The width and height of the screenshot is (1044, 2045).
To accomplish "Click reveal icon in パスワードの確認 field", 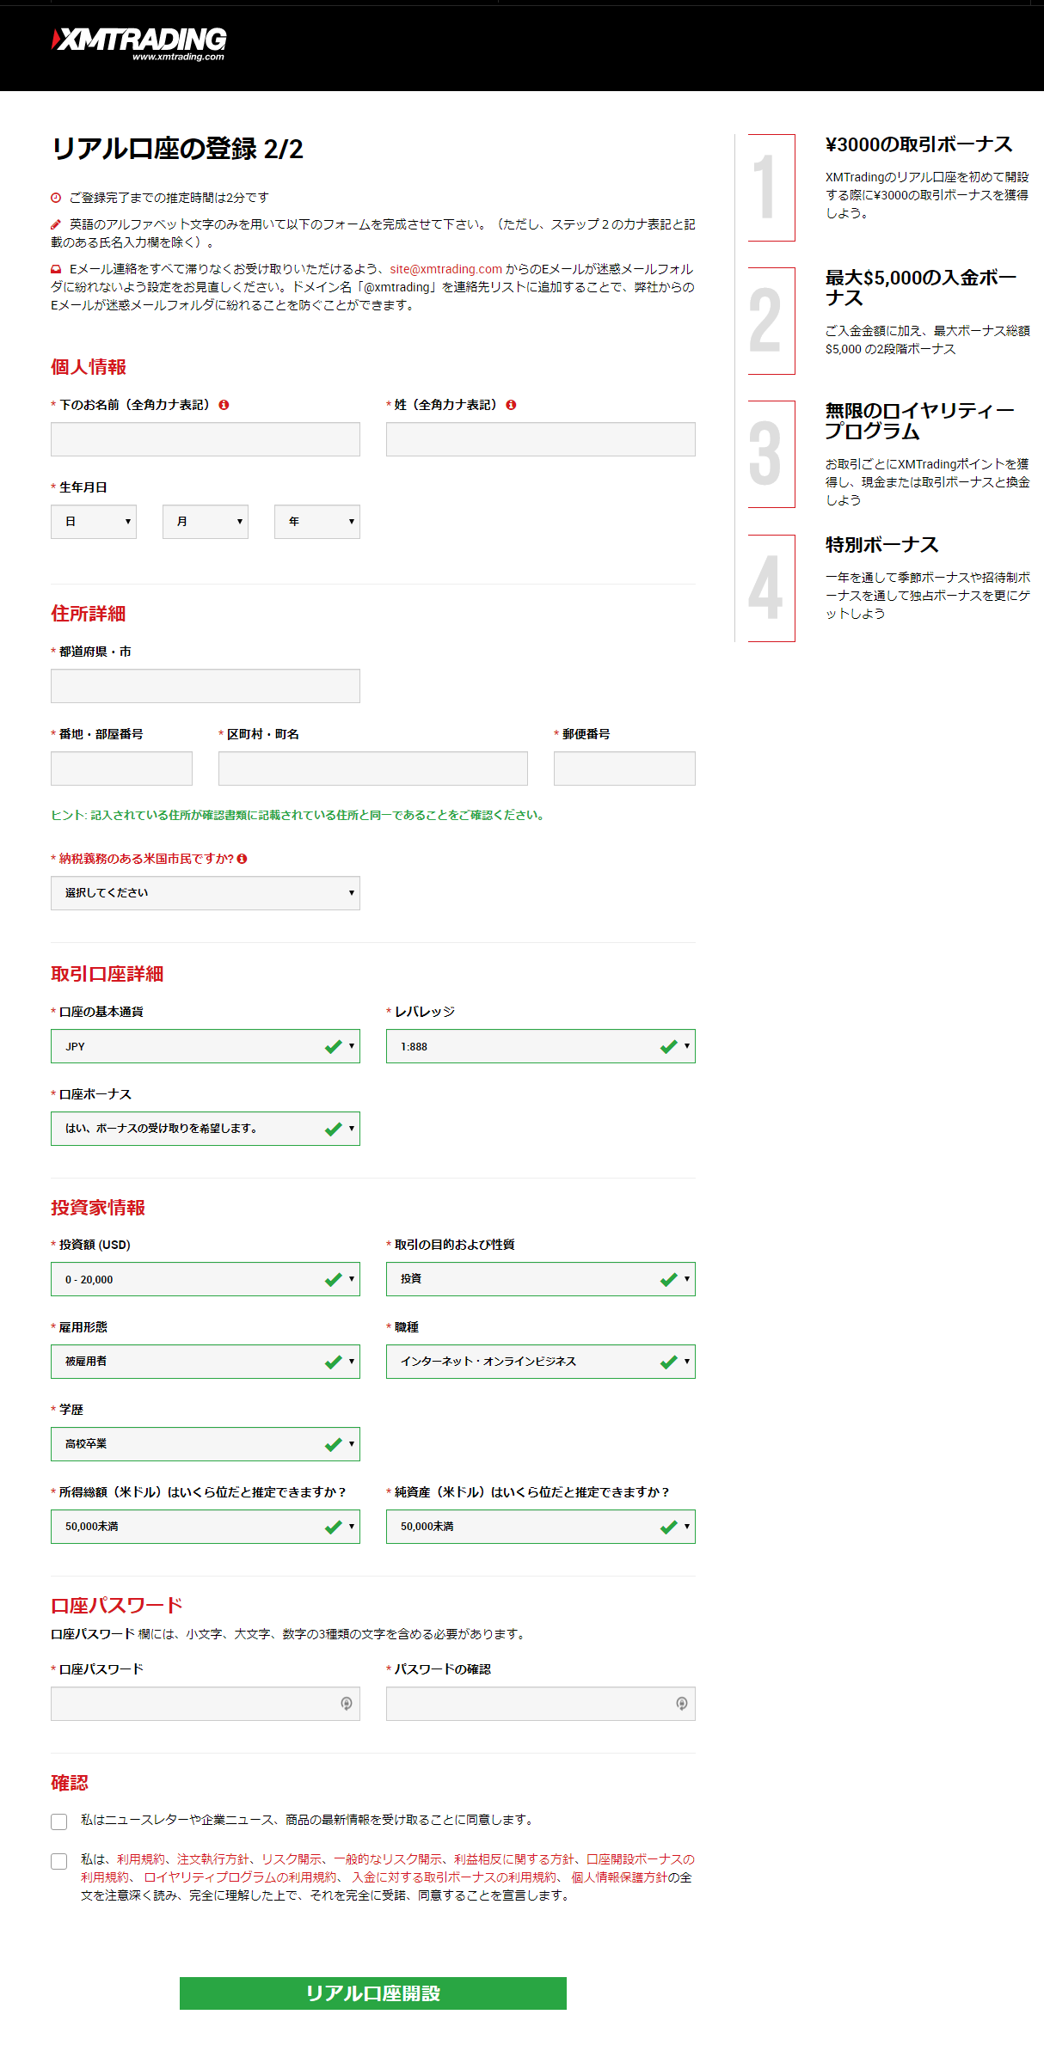I will [681, 1704].
